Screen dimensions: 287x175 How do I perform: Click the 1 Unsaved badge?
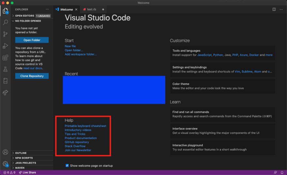pos(43,16)
